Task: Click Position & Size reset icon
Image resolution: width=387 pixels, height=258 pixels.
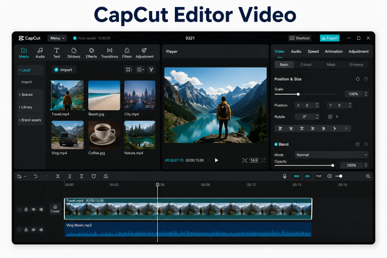Action: (x=358, y=79)
